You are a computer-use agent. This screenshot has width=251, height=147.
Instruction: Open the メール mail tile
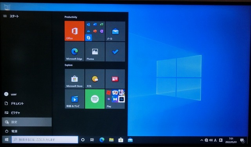(115, 31)
